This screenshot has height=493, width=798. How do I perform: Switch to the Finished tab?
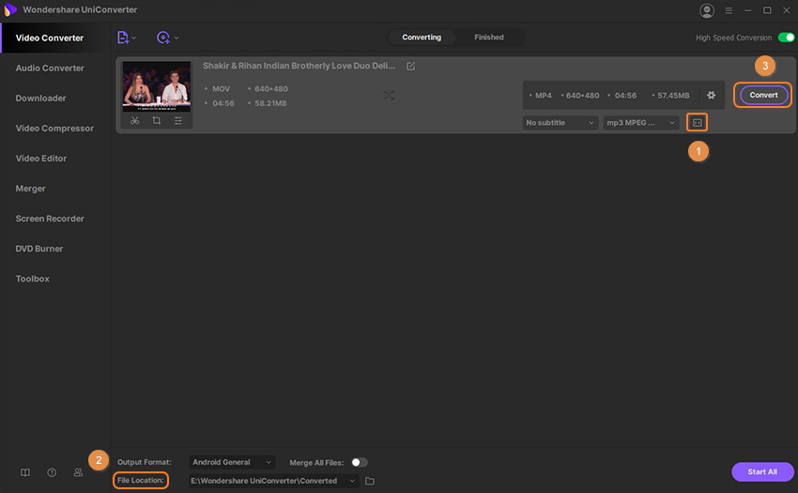coord(489,38)
